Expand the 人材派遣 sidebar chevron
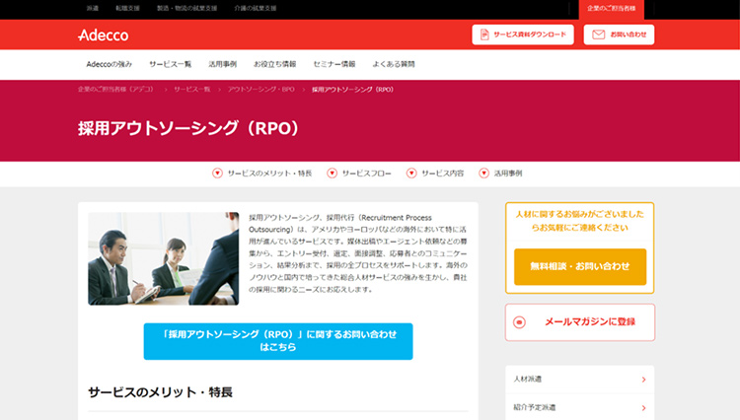The image size is (740, 420). (x=643, y=380)
